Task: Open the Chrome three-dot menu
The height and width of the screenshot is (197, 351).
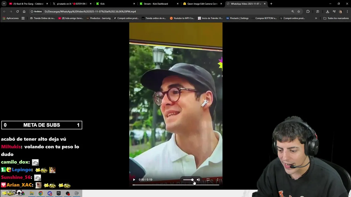Action: tap(347, 11)
